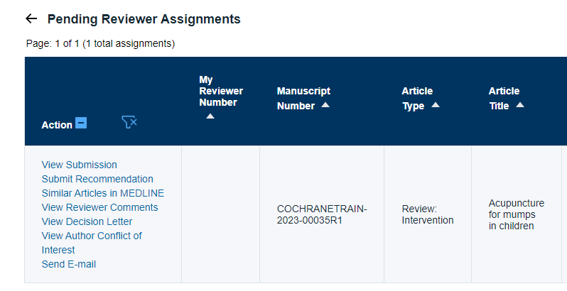Sort by Article Type arrow
Image resolution: width=567 pixels, height=291 pixels.
(x=436, y=105)
